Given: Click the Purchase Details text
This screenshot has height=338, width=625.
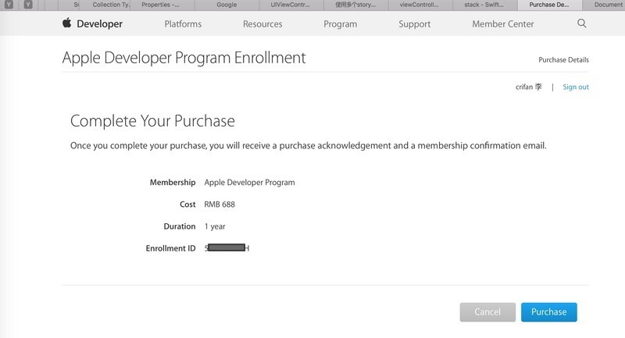Looking at the screenshot, I should (x=563, y=60).
